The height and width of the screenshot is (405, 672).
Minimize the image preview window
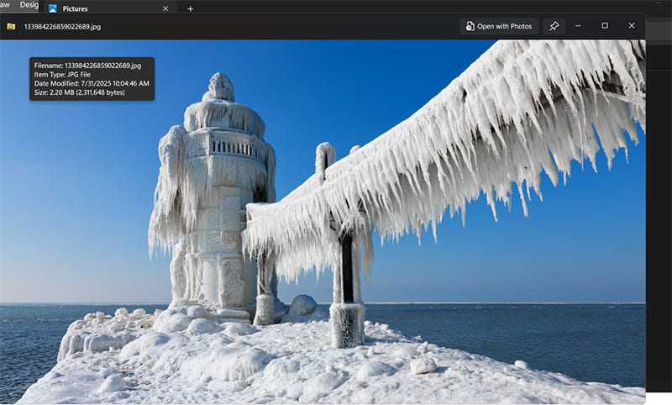(578, 26)
